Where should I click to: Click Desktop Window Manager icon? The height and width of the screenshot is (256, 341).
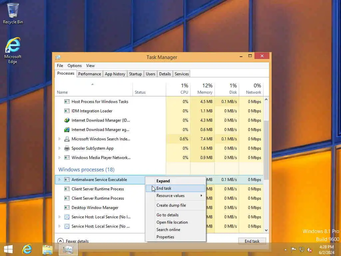[67, 208]
